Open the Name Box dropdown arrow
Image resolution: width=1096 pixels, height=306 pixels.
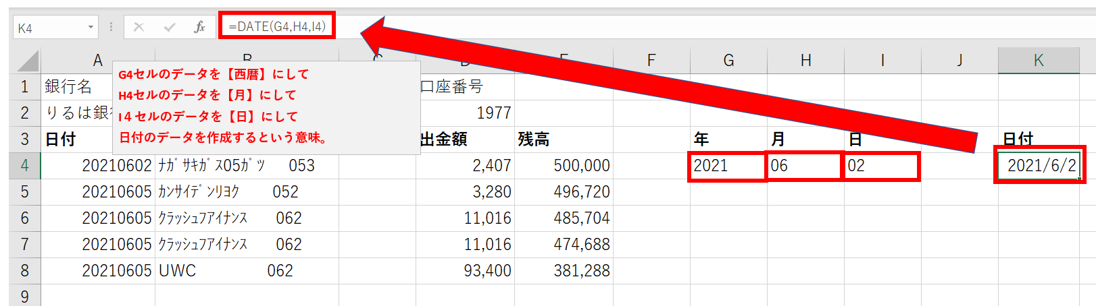(x=91, y=28)
